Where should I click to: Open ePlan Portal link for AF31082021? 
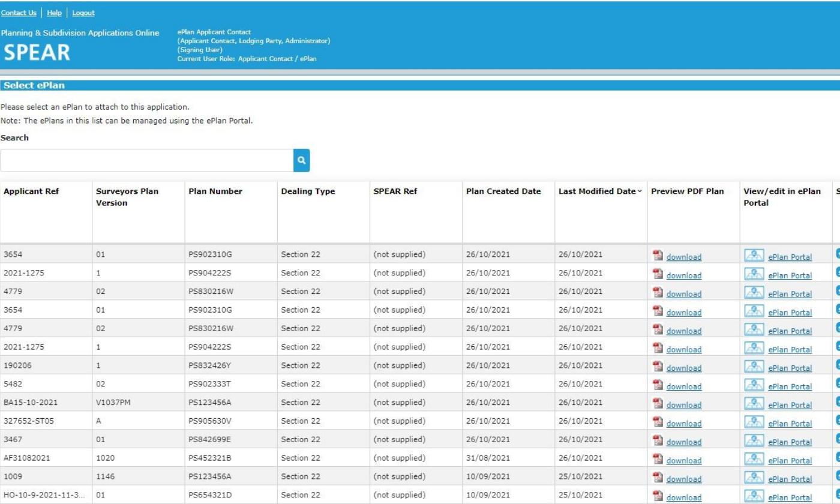point(790,461)
